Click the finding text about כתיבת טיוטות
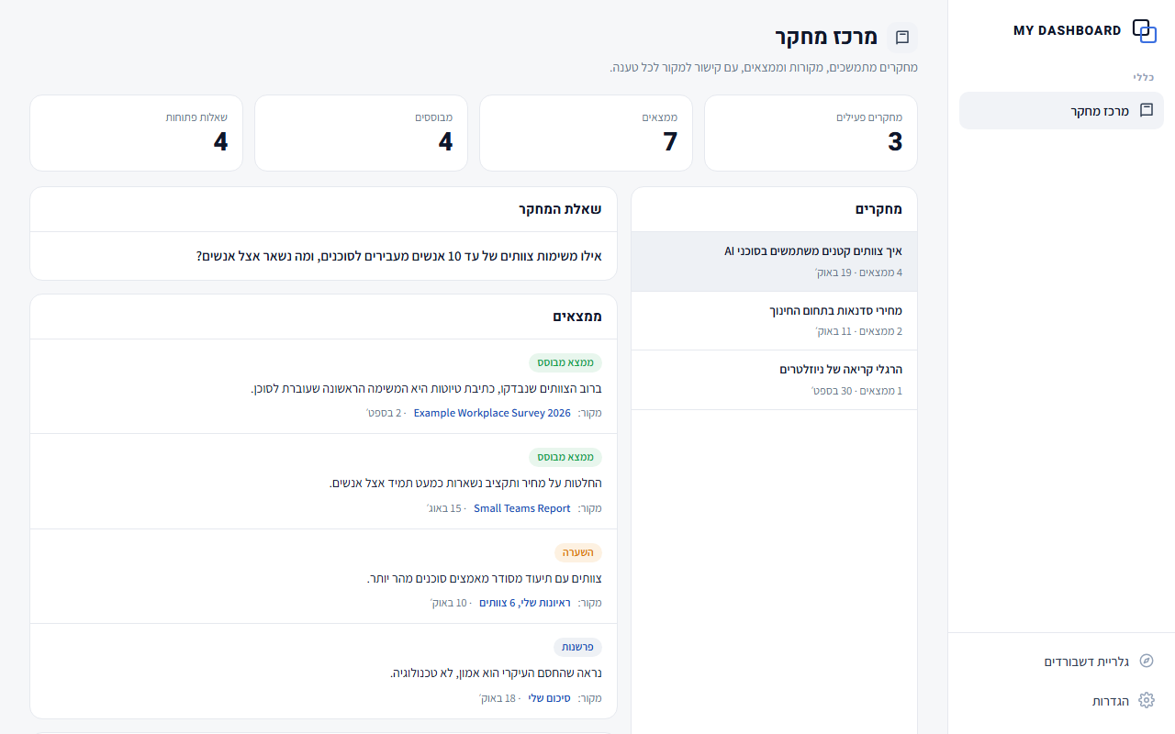The width and height of the screenshot is (1175, 734). [x=427, y=388]
